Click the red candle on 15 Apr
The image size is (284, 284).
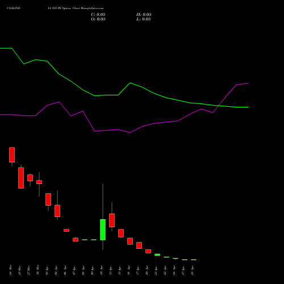pos(121,233)
